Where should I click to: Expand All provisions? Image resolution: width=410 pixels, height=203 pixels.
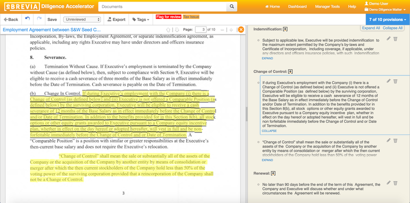point(371,28)
